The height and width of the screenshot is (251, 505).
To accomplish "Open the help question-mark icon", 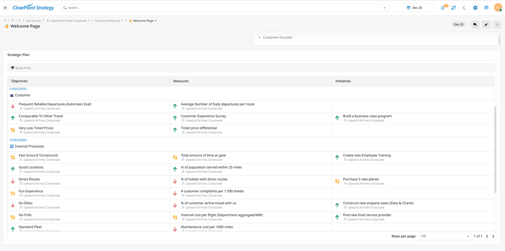I will click(486, 8).
